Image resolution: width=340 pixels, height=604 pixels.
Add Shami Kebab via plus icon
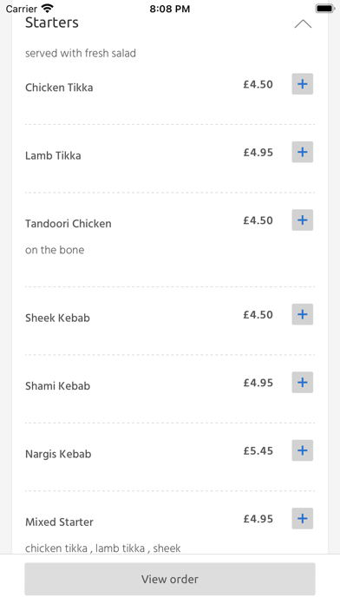(x=302, y=383)
